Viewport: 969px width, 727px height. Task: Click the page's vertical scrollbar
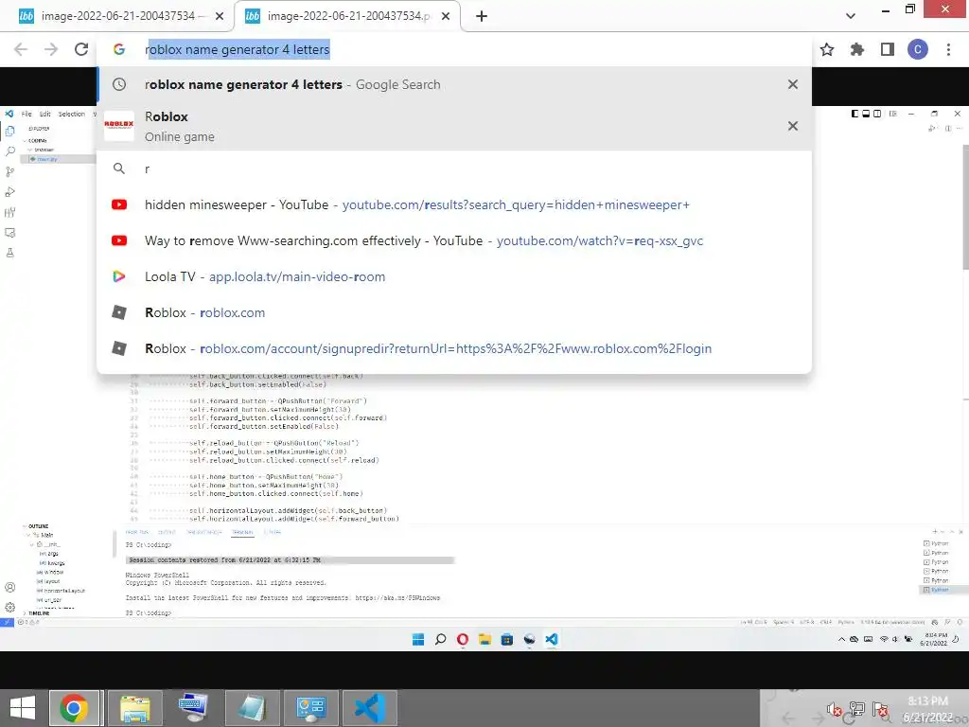point(965,207)
